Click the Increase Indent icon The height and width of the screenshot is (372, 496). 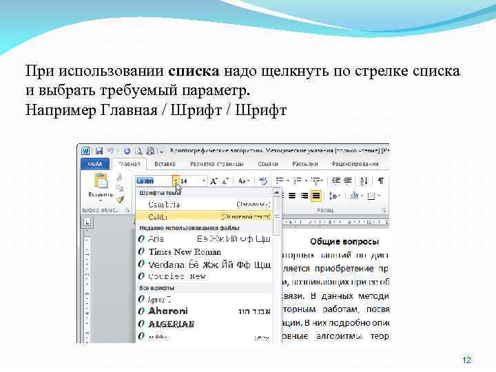(x=348, y=180)
